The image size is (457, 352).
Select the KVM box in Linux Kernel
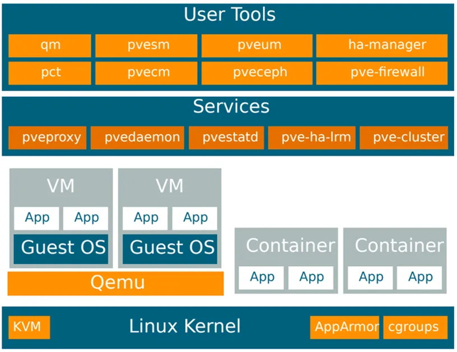29,327
